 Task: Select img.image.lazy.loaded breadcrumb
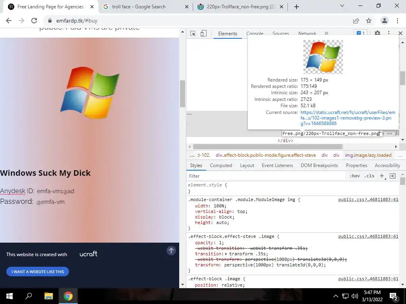coord(368,155)
